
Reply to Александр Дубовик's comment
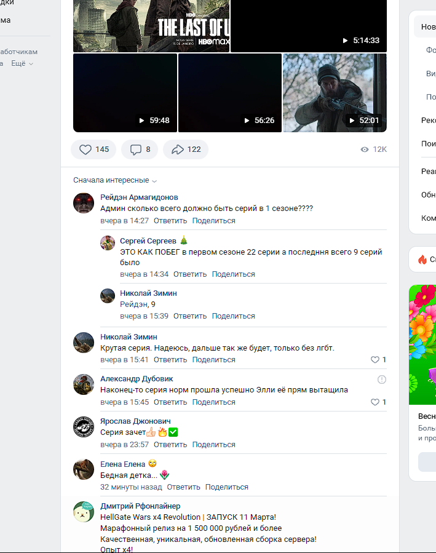170,402
